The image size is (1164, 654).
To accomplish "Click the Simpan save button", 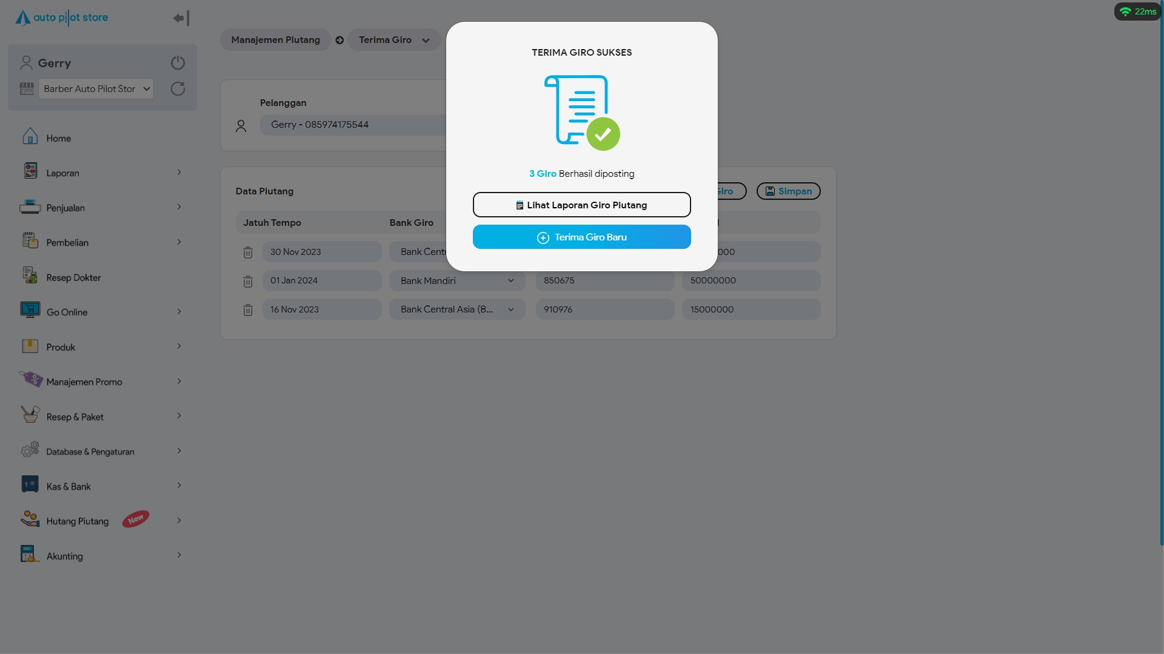I will point(788,191).
